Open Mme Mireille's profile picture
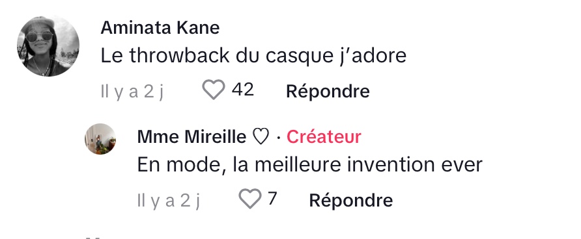581x239 pixels. point(100,139)
